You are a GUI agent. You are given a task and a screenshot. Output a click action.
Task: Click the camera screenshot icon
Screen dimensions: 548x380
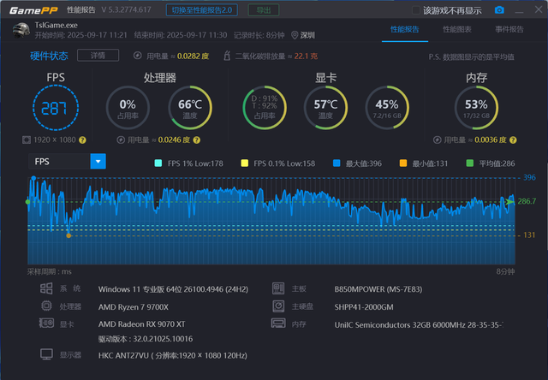pos(499,9)
